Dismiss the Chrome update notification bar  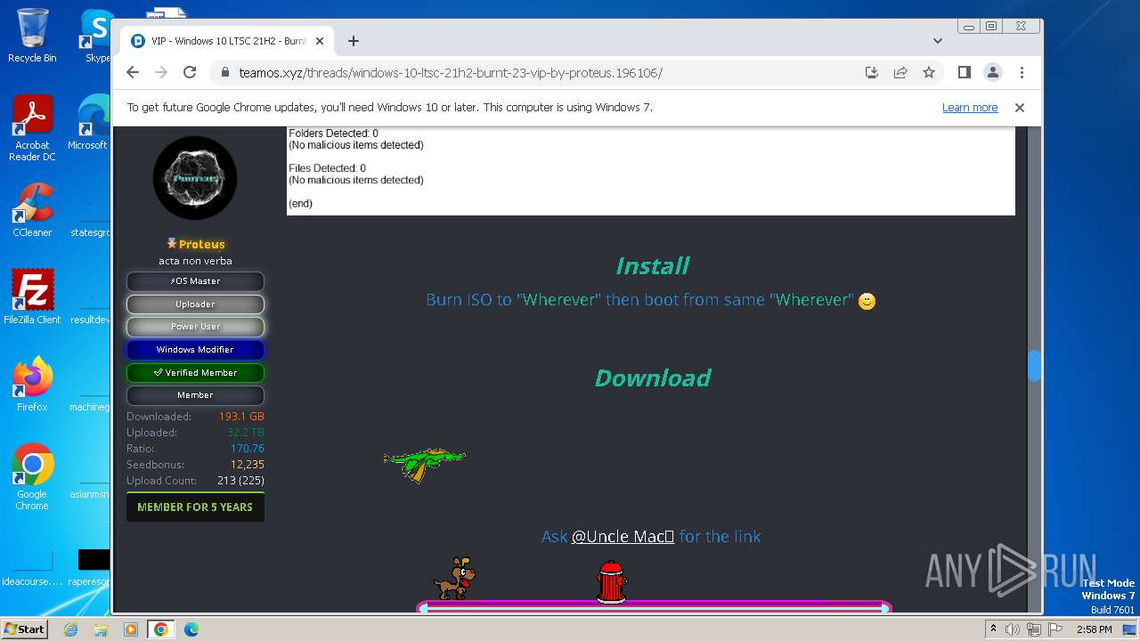tap(1020, 107)
